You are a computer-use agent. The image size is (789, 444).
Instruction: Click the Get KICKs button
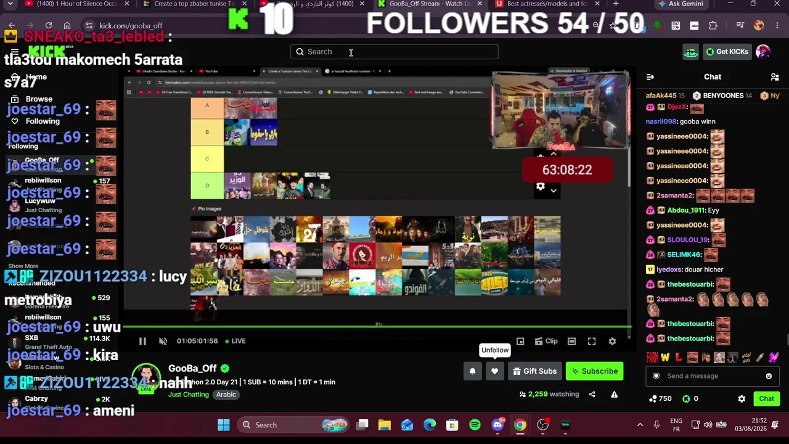(727, 52)
